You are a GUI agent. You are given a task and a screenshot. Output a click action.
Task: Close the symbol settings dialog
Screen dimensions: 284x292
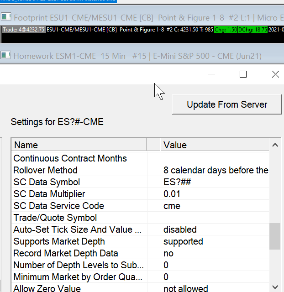pyautogui.click(x=275, y=74)
